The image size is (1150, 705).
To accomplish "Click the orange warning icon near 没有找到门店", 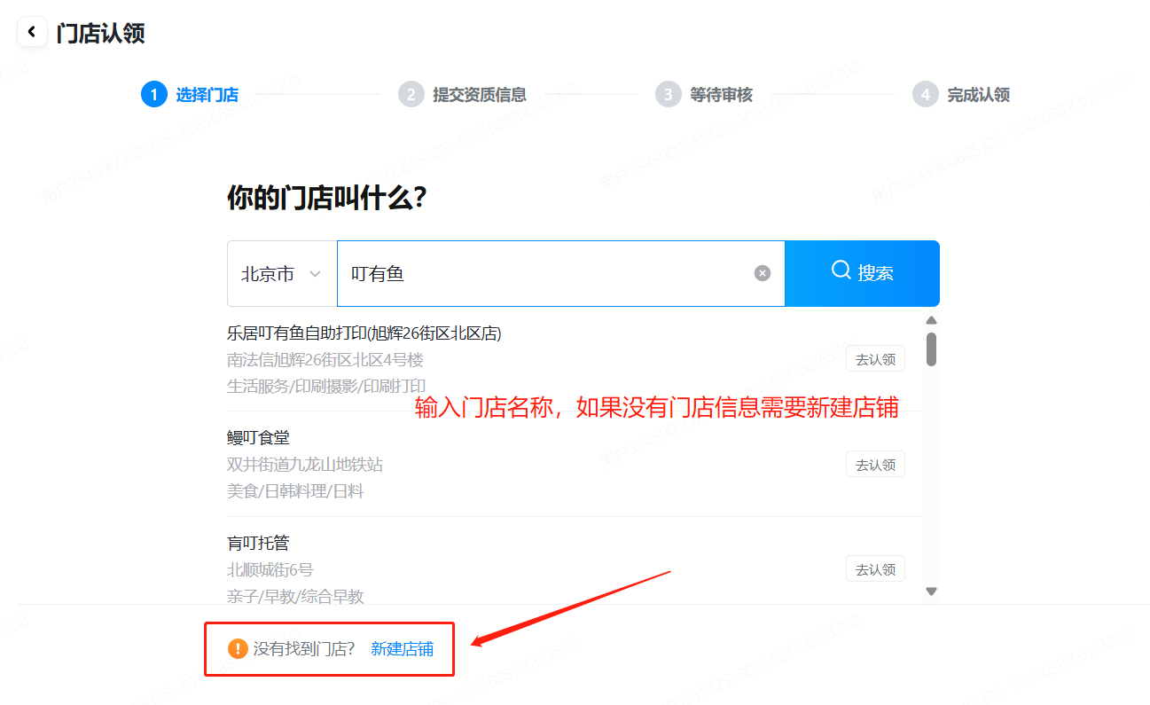I will pos(238,648).
